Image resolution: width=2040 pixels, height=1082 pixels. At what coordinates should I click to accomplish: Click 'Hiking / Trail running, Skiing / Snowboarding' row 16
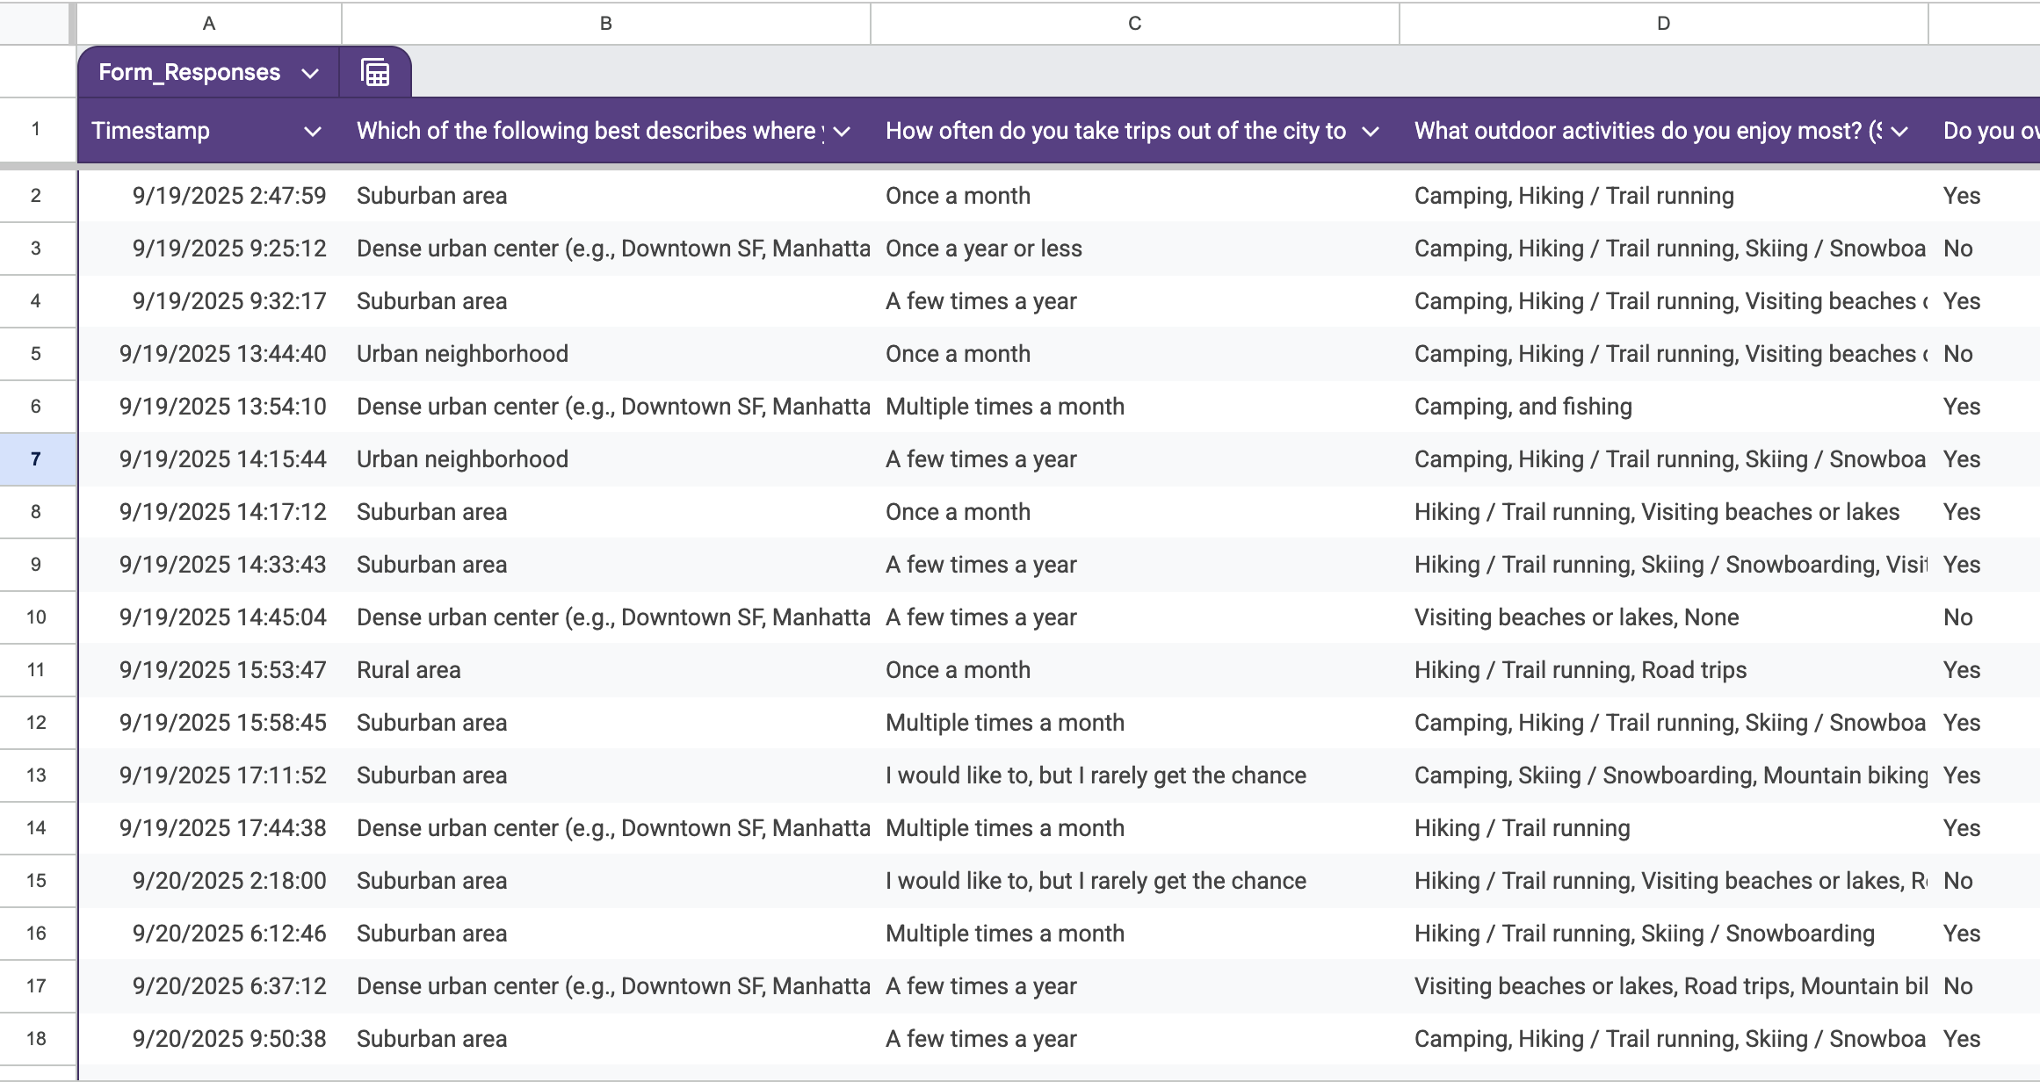click(1664, 934)
